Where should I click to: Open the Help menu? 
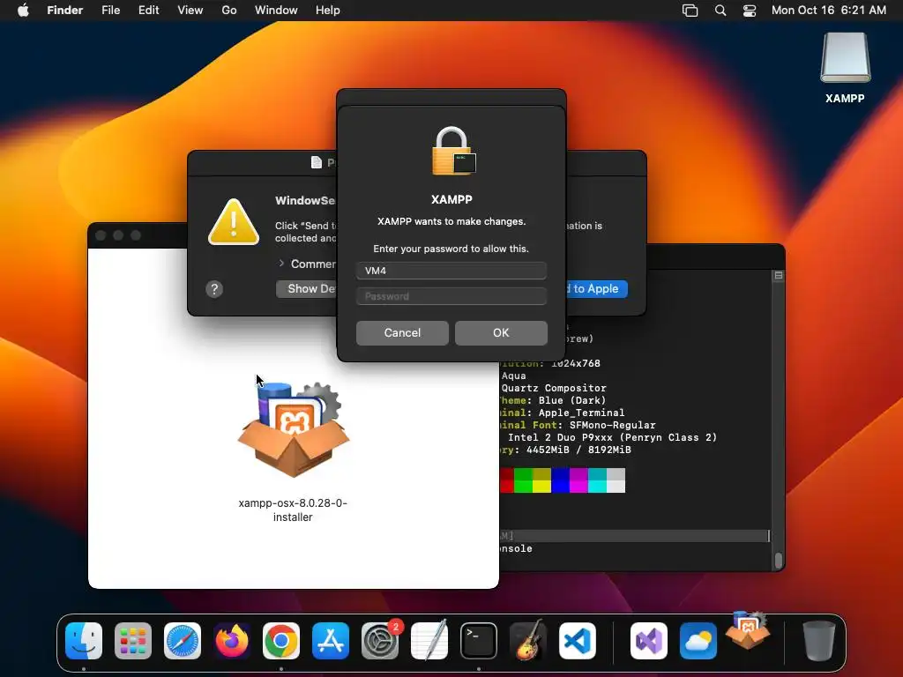click(x=328, y=10)
